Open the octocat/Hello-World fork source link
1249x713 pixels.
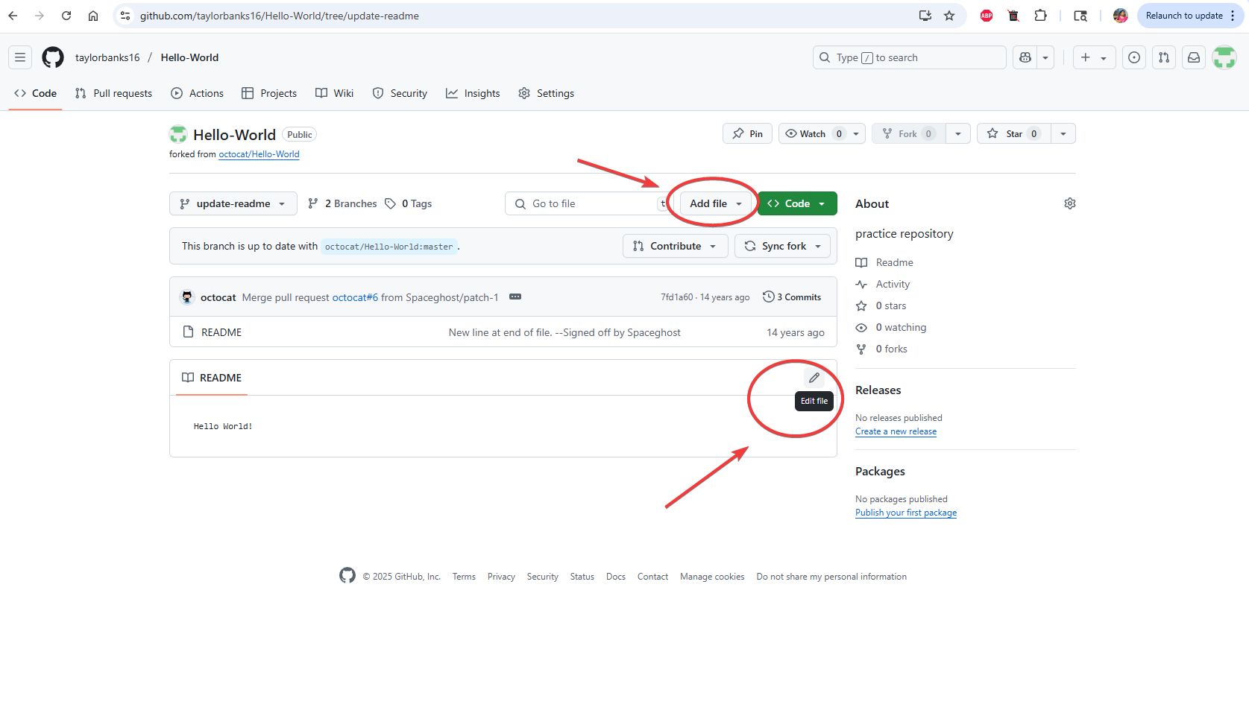point(259,154)
